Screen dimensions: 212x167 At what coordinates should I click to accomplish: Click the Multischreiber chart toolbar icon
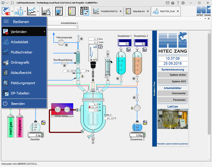(x=32, y=11)
